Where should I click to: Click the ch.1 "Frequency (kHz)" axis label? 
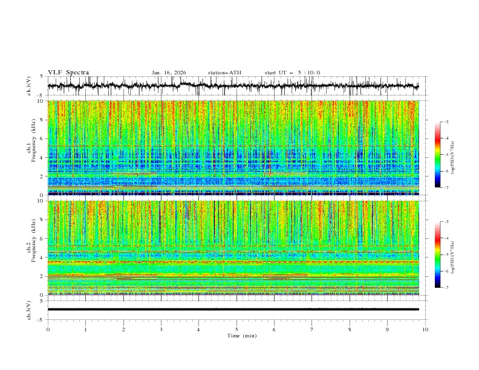(x=34, y=140)
